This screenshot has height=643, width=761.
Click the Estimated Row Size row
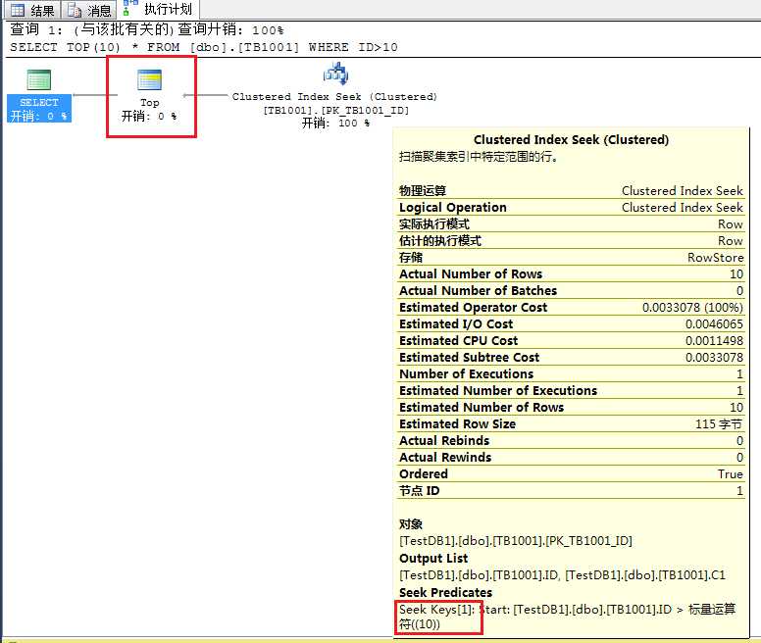[571, 423]
